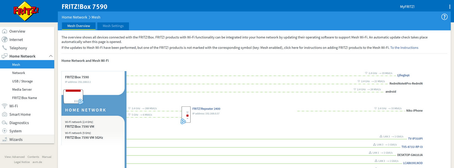Click Wi-Fi icon of repeater 288 Mbit/s link

[x=129, y=108]
